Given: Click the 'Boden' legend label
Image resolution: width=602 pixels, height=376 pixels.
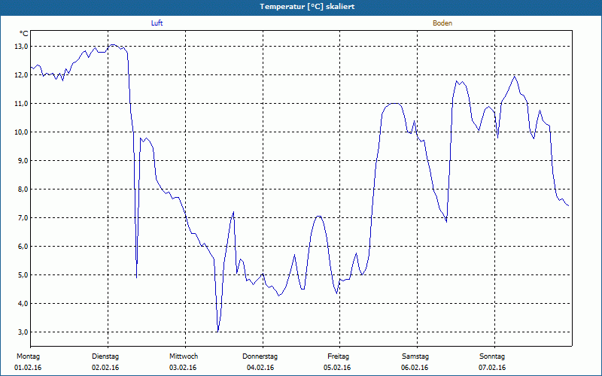Looking at the screenshot, I should point(442,23).
